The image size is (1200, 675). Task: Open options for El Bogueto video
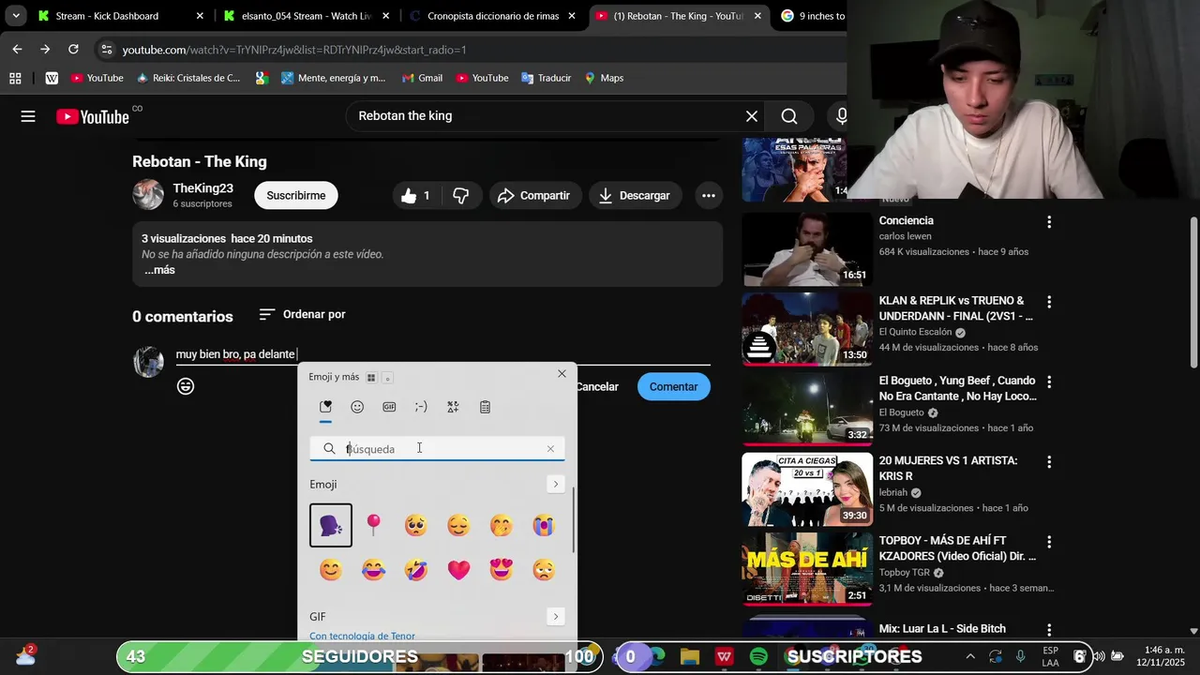pyautogui.click(x=1049, y=382)
